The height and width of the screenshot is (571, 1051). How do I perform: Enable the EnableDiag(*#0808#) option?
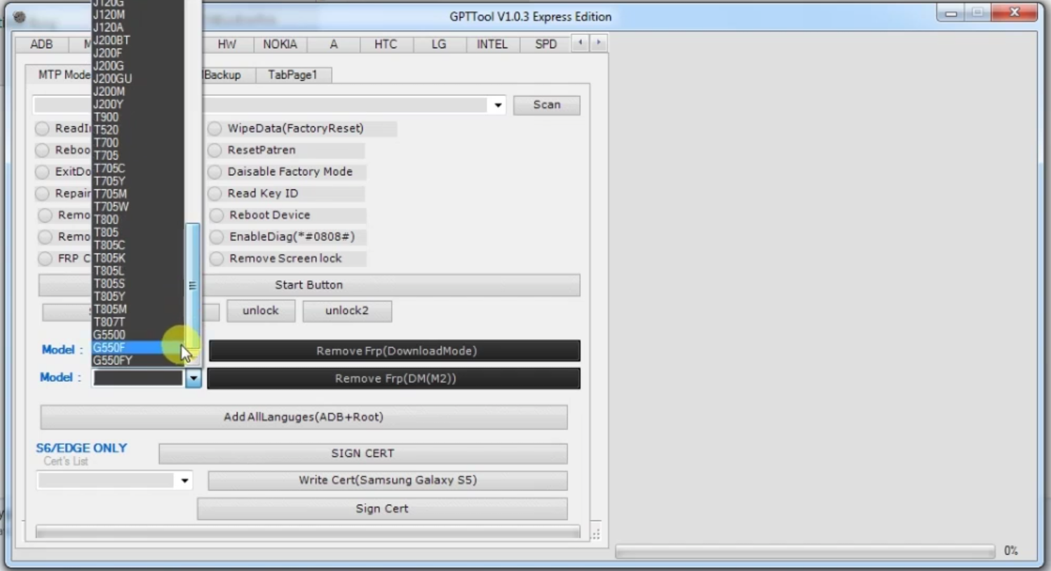click(215, 237)
